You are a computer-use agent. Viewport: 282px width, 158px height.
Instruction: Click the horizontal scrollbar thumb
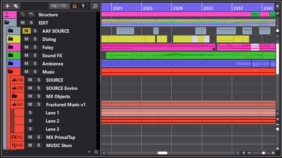pos(163,153)
